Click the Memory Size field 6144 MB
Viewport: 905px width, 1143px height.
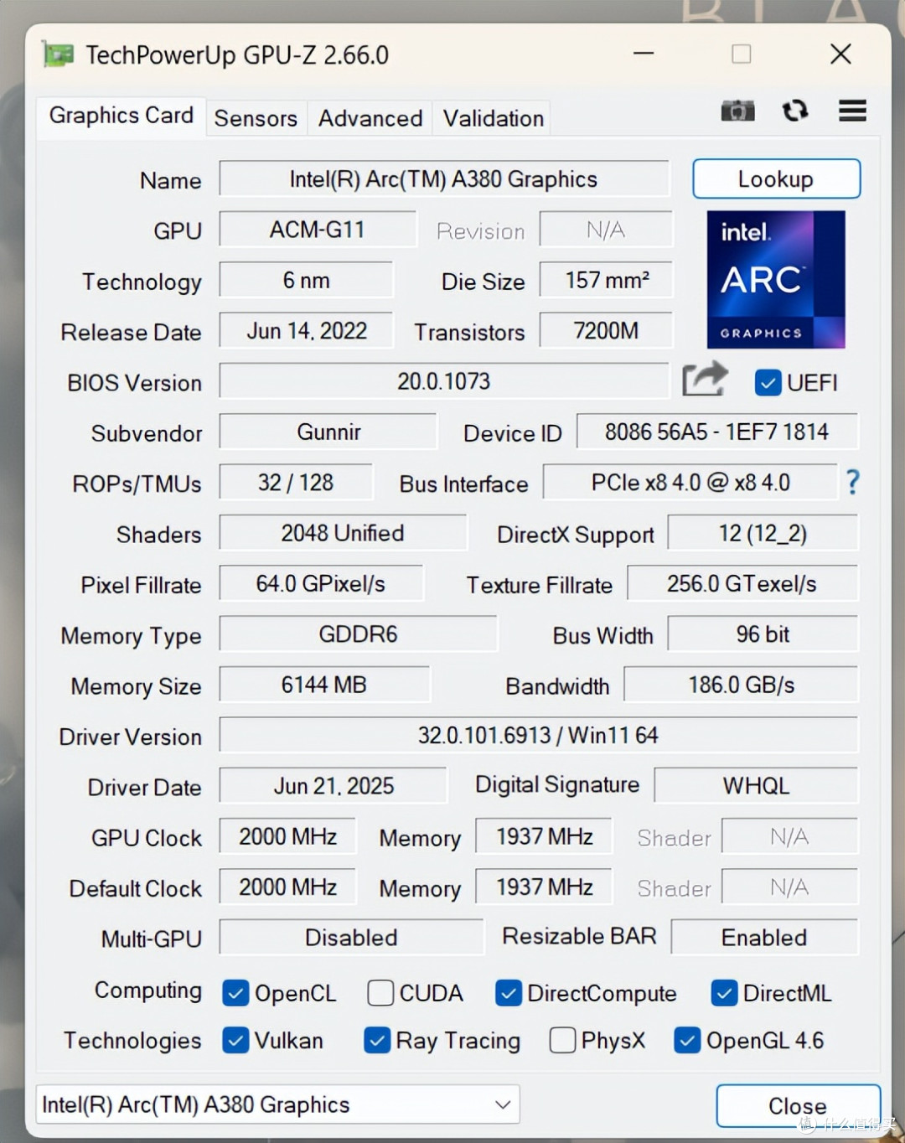pos(324,685)
